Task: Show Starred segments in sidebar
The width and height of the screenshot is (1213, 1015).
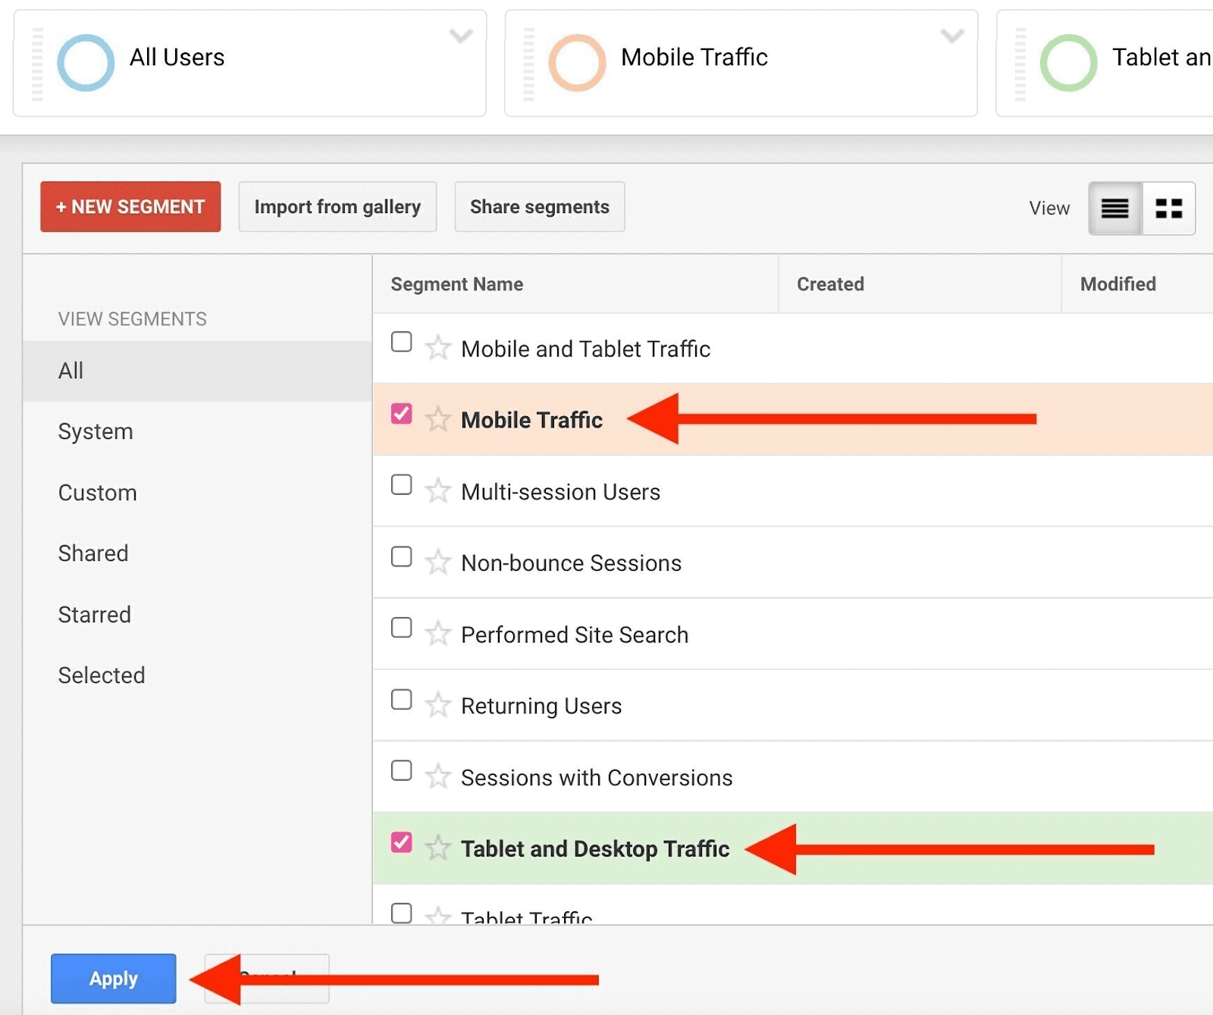Action: tap(94, 615)
